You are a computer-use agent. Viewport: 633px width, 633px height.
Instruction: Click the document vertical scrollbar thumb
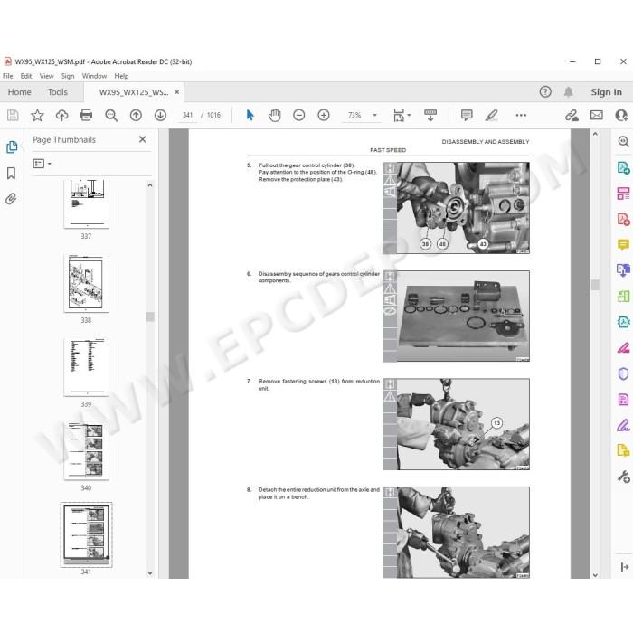pos(595,285)
